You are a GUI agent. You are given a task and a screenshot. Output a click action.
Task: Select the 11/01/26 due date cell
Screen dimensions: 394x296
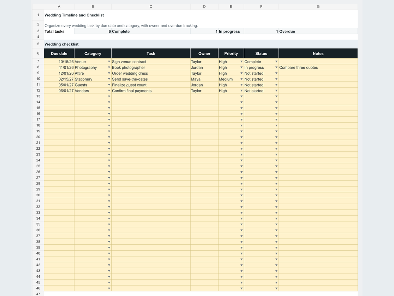click(59, 68)
